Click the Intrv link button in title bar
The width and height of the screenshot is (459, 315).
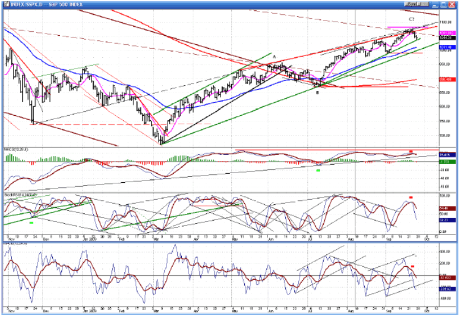tap(423, 4)
